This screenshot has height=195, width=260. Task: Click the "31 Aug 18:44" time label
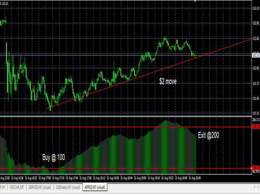[x=126, y=178]
